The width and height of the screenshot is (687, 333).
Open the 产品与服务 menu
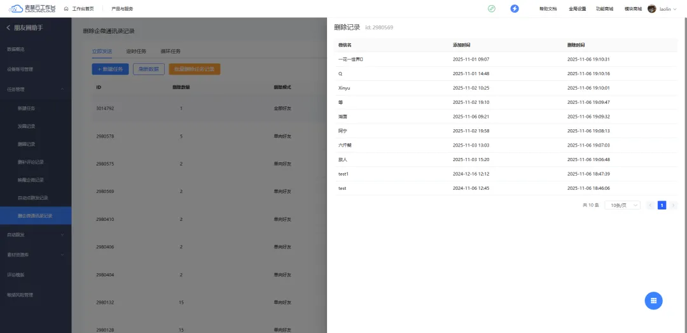(x=122, y=9)
